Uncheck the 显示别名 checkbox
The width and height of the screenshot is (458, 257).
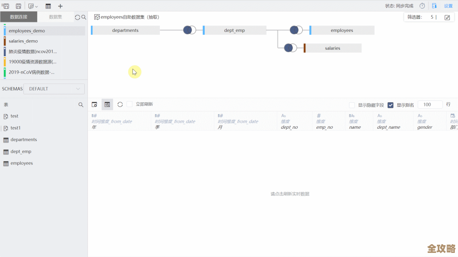point(391,105)
